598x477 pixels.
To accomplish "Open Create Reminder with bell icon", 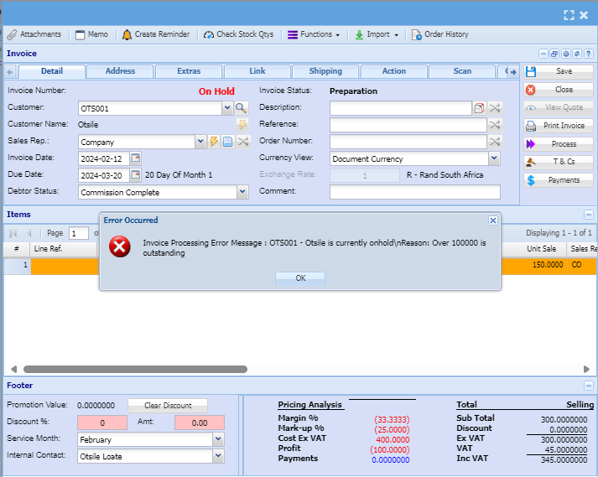I will (156, 34).
